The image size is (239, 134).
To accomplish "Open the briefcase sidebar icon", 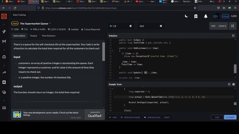I will (x=4, y=57).
